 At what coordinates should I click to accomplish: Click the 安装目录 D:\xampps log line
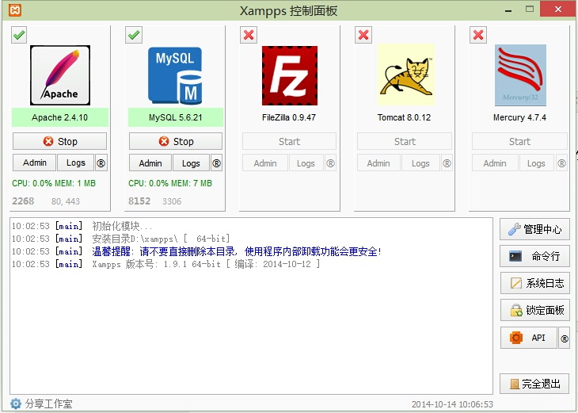pos(120,239)
